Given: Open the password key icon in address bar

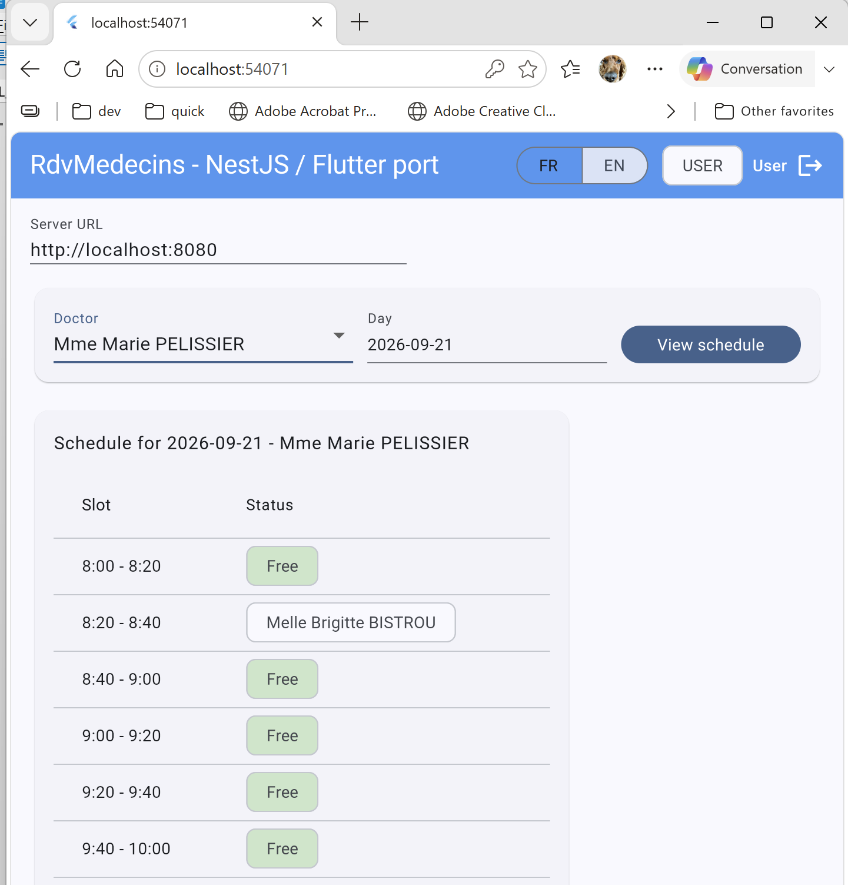Looking at the screenshot, I should 495,69.
